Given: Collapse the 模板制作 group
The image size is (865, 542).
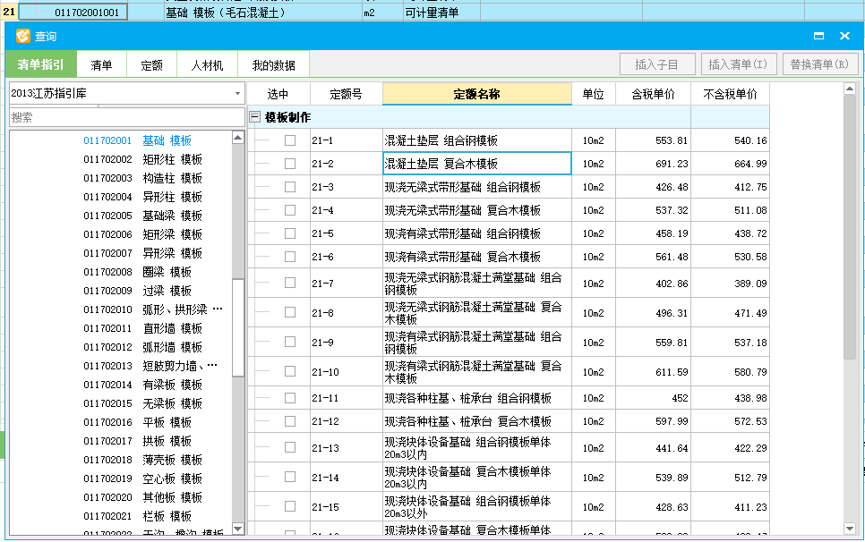Looking at the screenshot, I should (255, 117).
